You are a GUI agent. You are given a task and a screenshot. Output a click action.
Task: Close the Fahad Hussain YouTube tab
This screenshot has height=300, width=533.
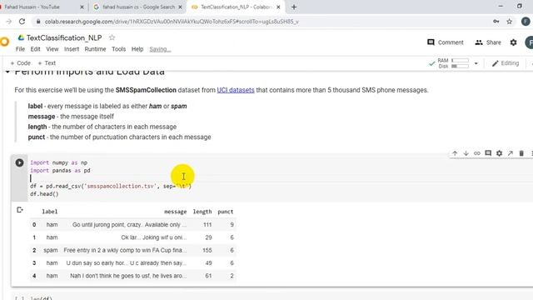click(x=82, y=7)
